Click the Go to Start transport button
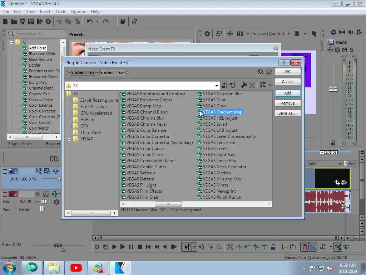This screenshot has width=366, height=275. [x=148, y=247]
